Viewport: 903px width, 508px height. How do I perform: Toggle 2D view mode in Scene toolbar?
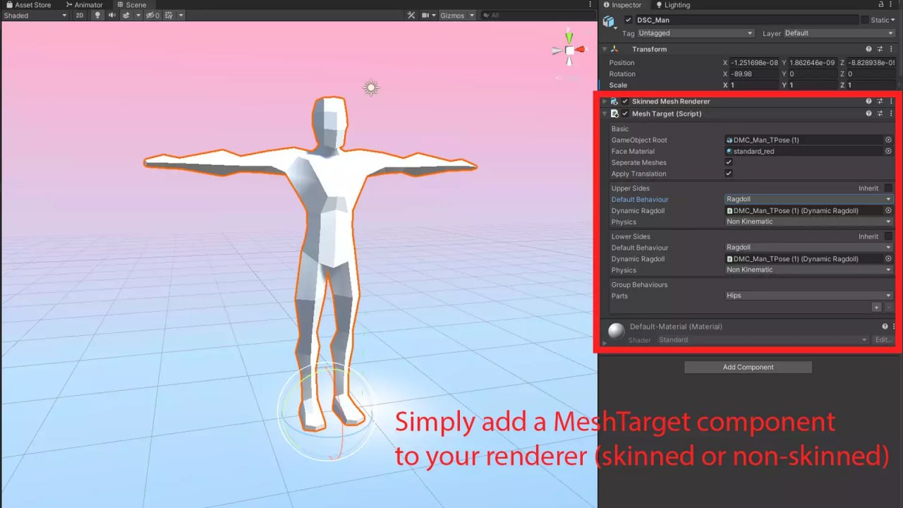[x=79, y=15]
